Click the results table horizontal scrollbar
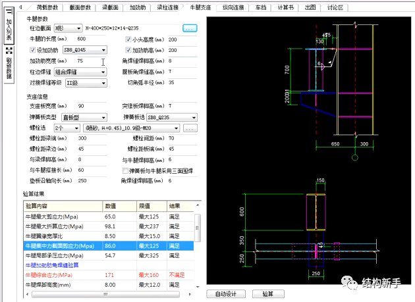Viewport: 415px width, 302px height. tap(105, 294)
